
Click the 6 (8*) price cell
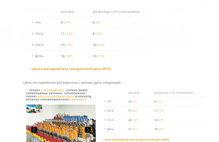(x=96, y=23)
